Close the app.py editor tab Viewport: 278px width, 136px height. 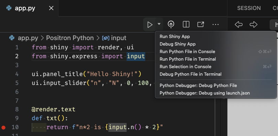click(x=51, y=8)
